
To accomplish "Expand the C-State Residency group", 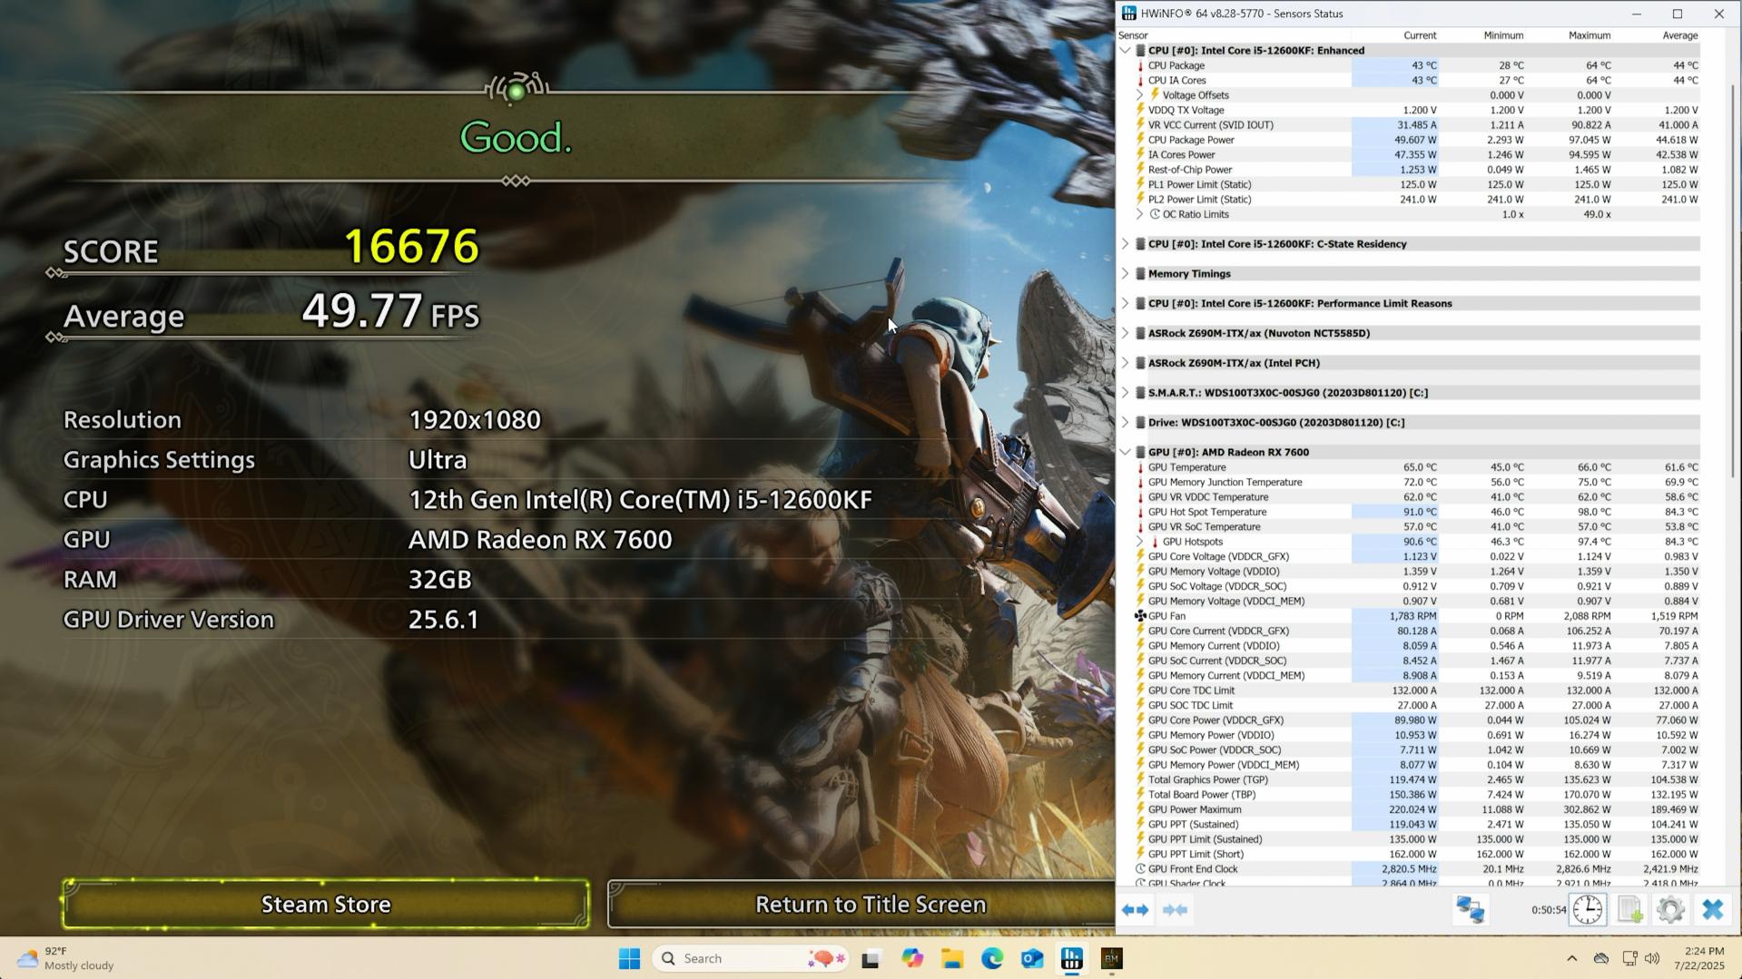I will pyautogui.click(x=1126, y=244).
